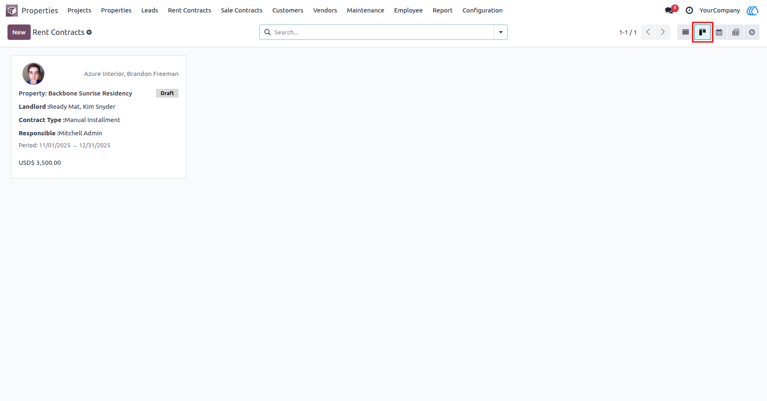This screenshot has width=767, height=401.
Task: Open the Customers menu
Action: pyautogui.click(x=288, y=10)
